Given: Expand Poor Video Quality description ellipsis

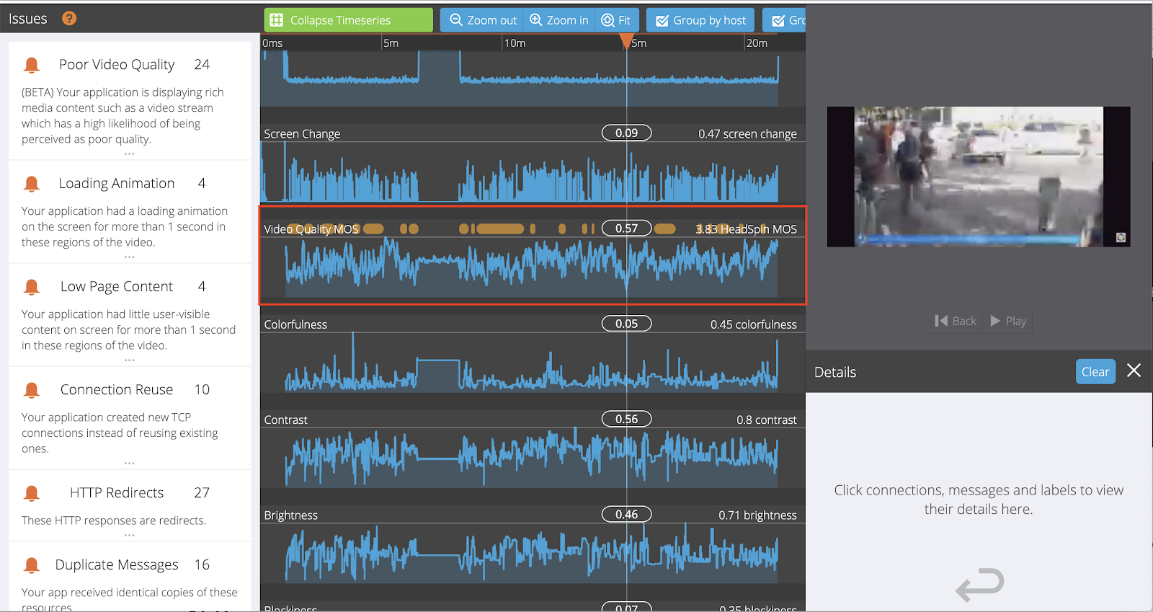Looking at the screenshot, I should pos(130,154).
